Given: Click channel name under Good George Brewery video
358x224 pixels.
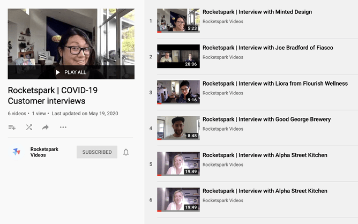Looking at the screenshot, I should point(222,129).
